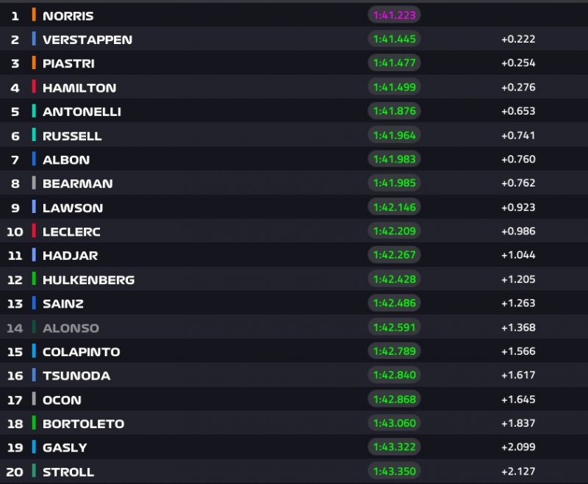Open STROLL driver entry

[68, 472]
